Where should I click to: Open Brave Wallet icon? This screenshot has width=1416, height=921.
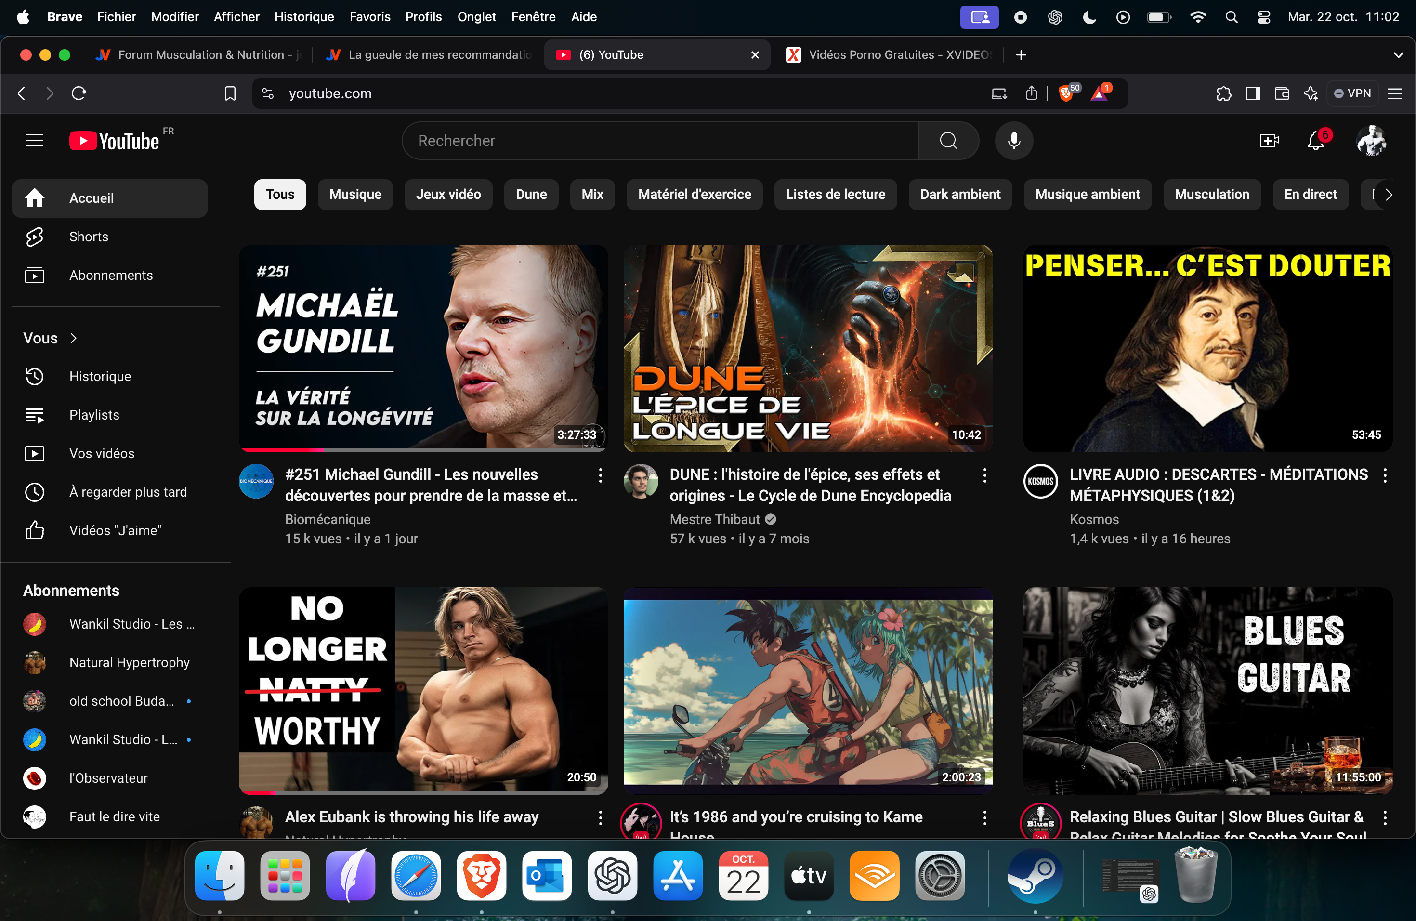(x=1282, y=93)
